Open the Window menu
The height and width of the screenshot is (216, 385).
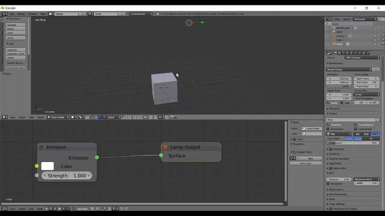tap(32, 14)
